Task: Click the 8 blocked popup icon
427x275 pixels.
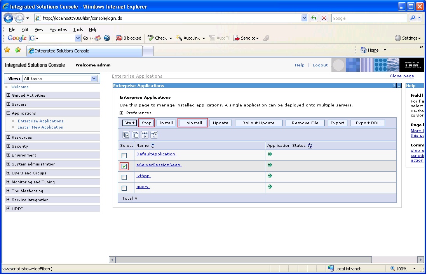Action: click(x=119, y=38)
